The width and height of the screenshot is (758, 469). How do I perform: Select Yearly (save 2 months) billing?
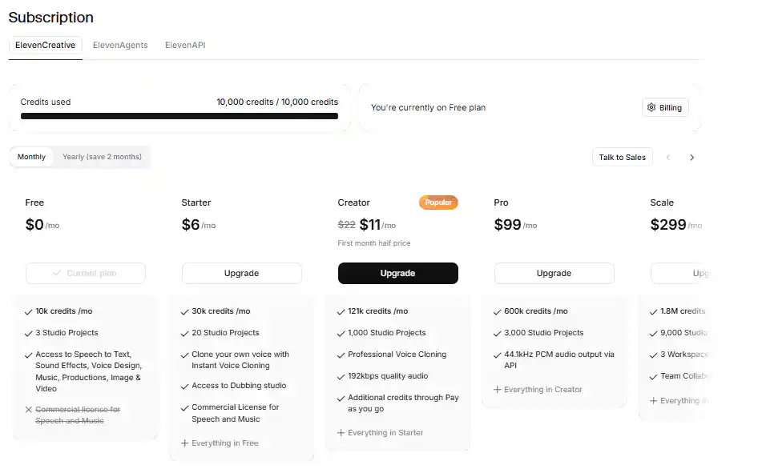click(x=102, y=157)
